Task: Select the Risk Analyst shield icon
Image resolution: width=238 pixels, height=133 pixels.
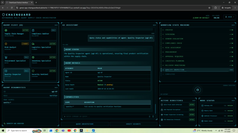Action: click(x=6, y=44)
